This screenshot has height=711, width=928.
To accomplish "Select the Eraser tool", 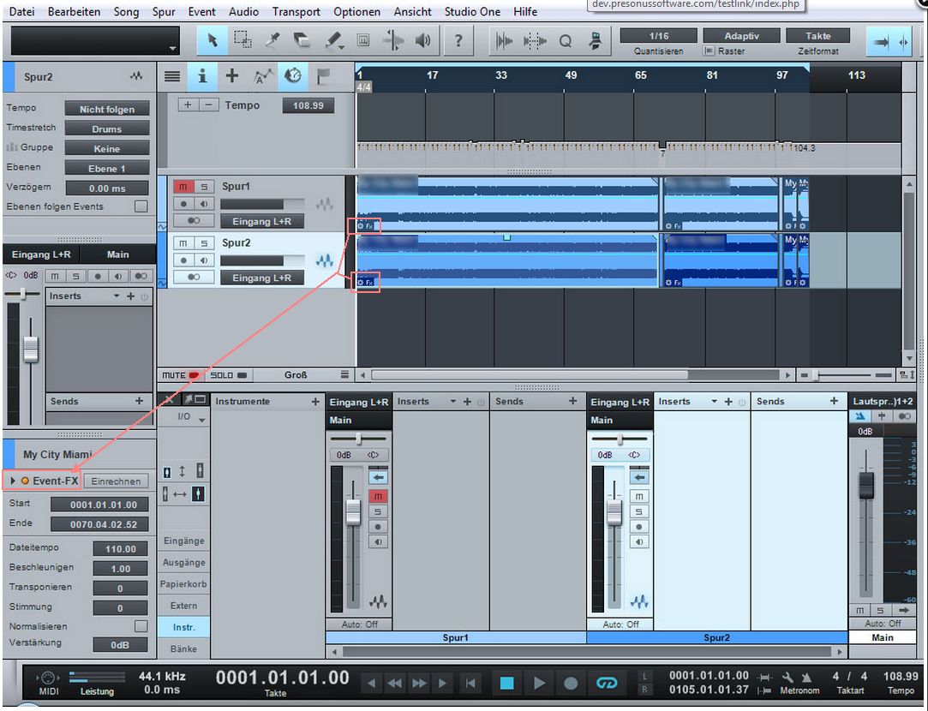I will [x=302, y=40].
